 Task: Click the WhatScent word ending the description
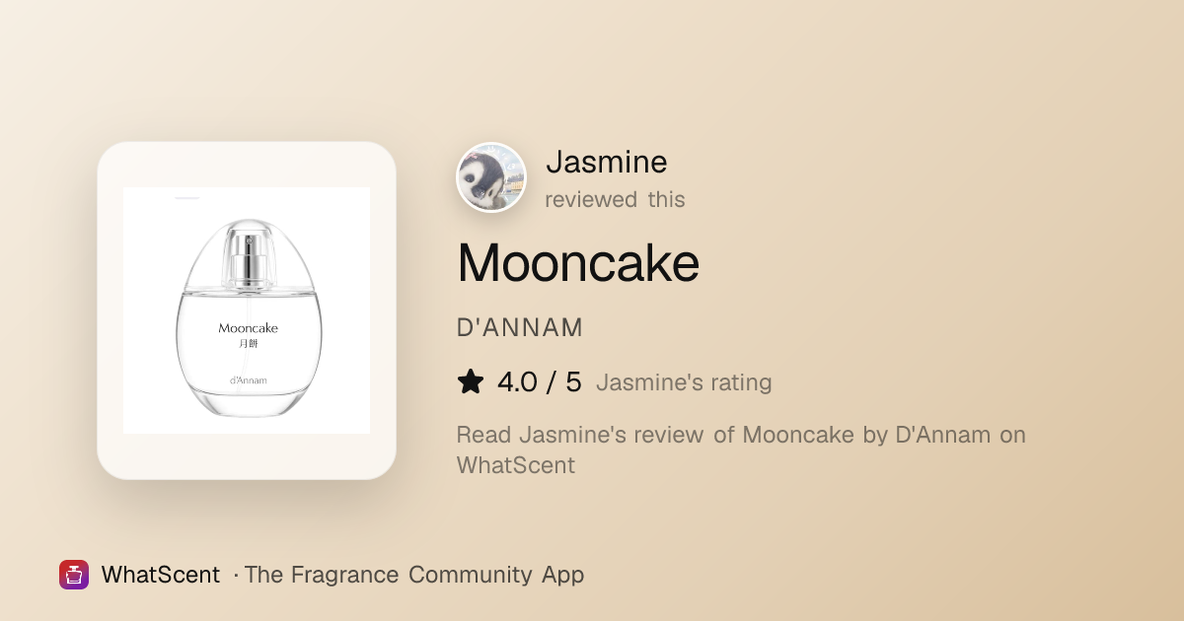[x=516, y=464]
